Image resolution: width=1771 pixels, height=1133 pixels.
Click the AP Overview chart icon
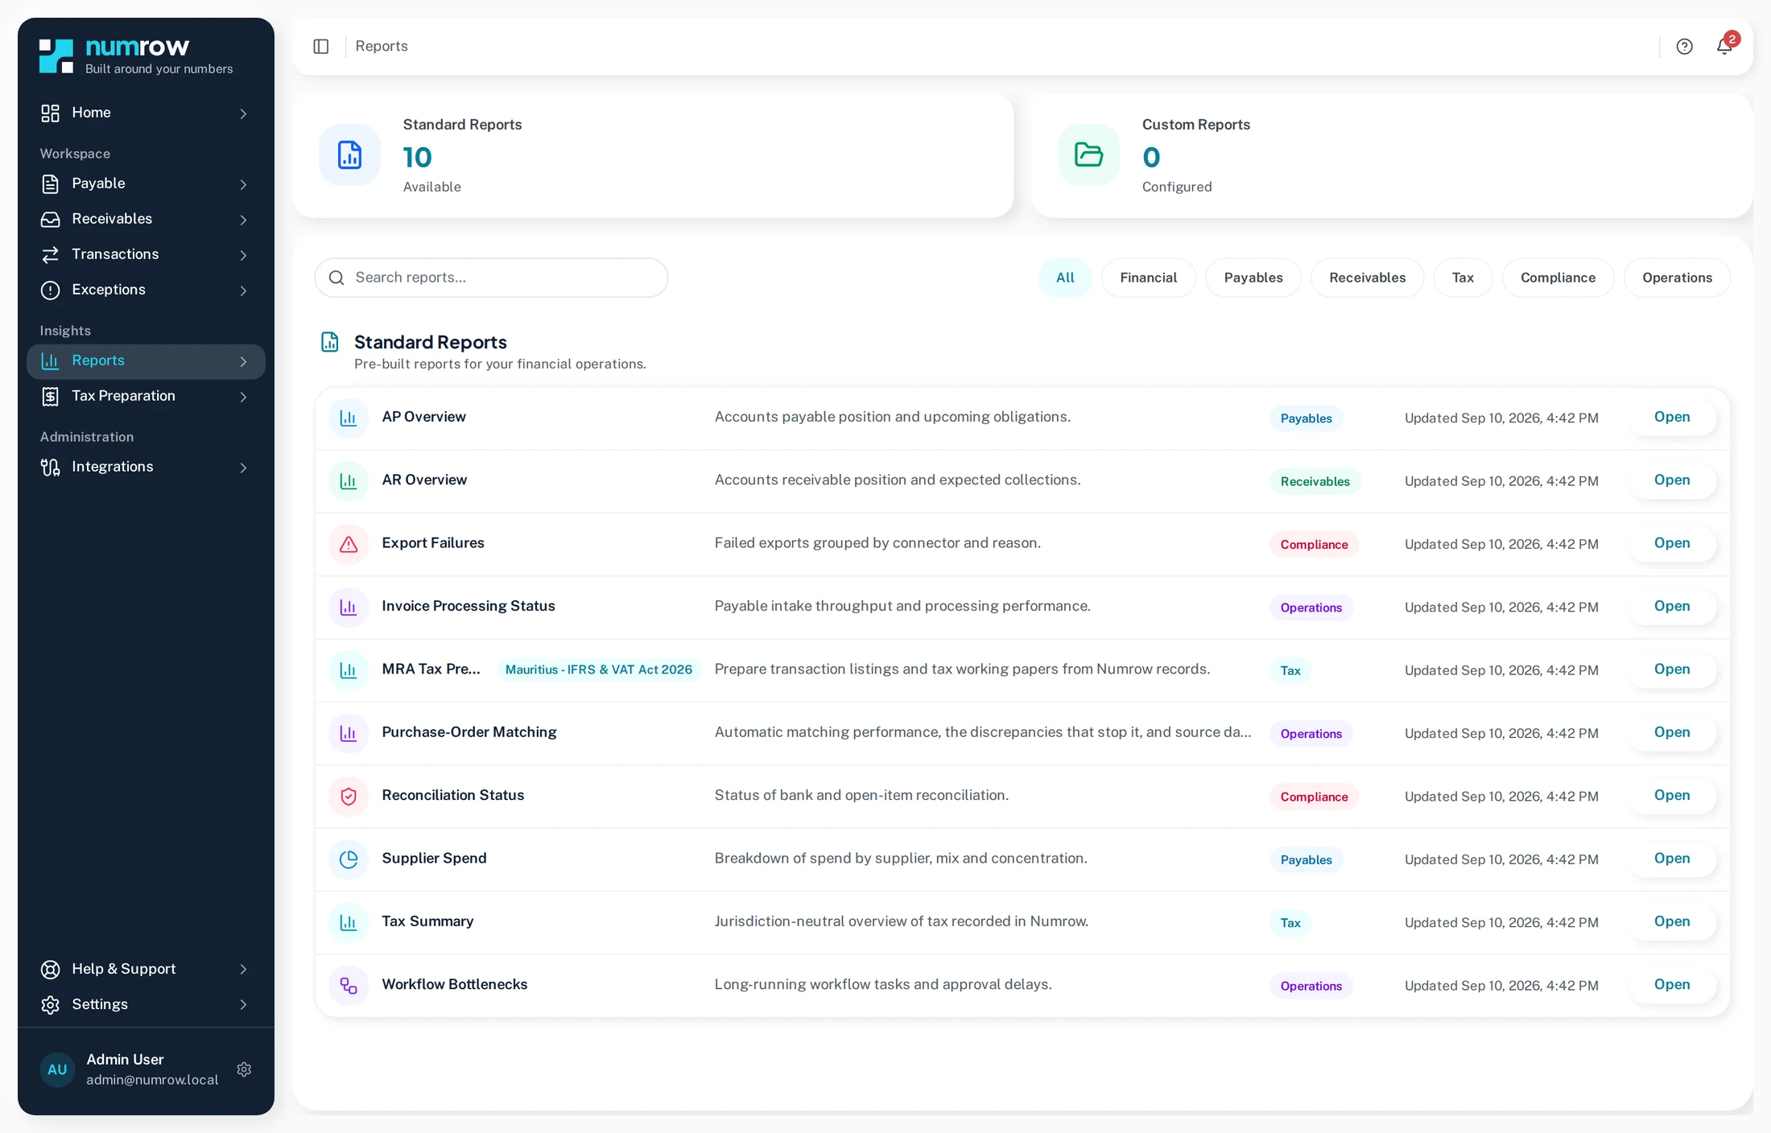[x=349, y=418]
